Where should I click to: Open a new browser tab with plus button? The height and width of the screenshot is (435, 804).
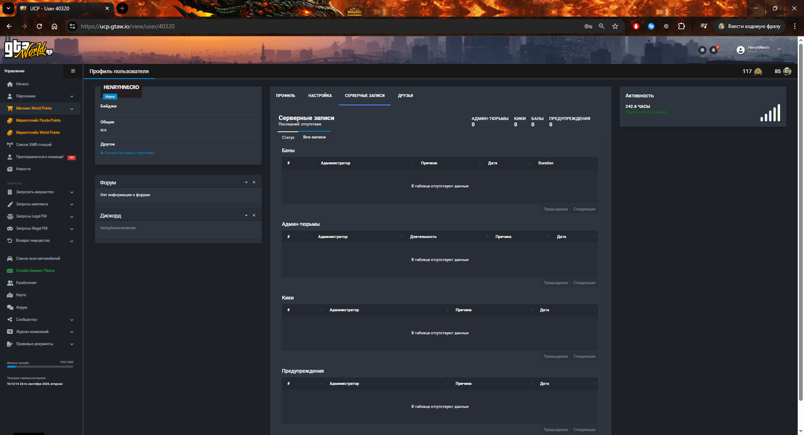pyautogui.click(x=122, y=8)
